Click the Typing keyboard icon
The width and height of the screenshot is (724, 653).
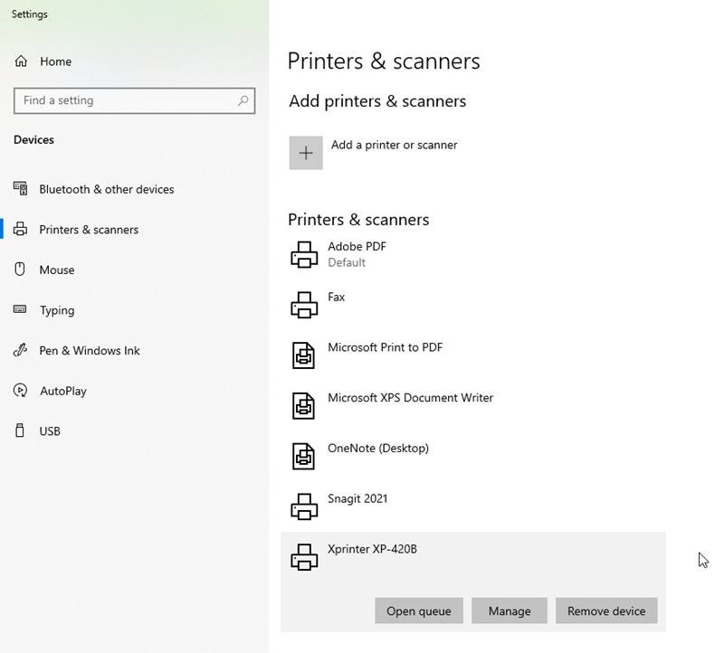point(20,309)
